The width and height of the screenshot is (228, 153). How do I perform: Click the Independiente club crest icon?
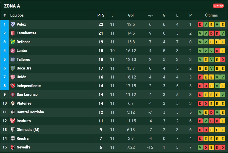(x=13, y=86)
